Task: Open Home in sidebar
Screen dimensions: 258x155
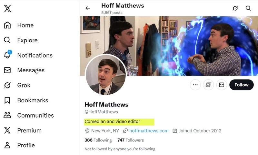Action: point(25,25)
